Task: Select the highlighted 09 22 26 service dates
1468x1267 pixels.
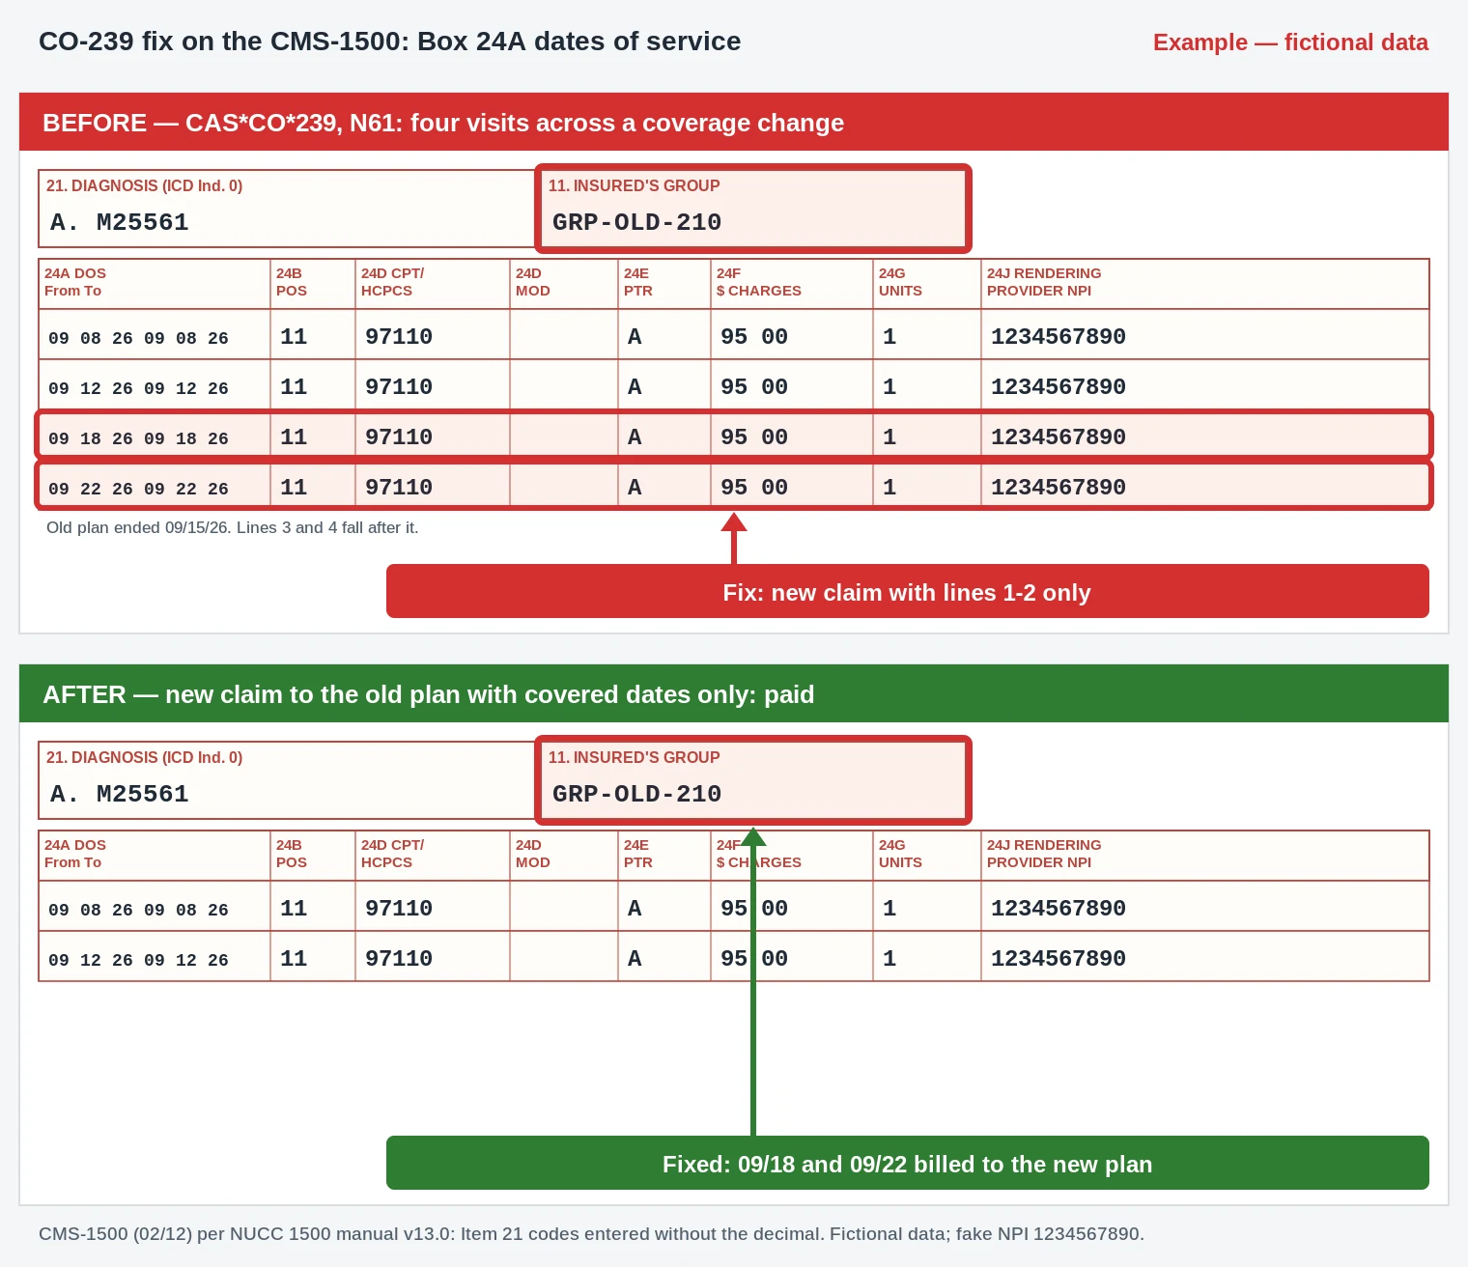Action: [x=138, y=489]
